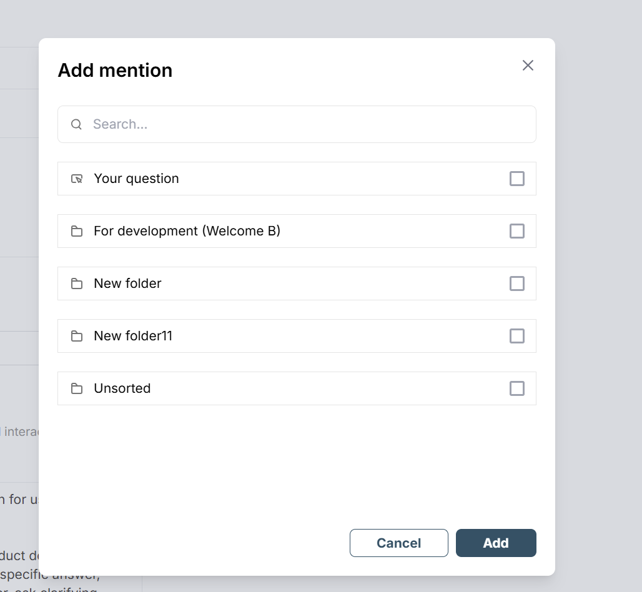
Task: Select the Your question row label
Action: click(x=136, y=179)
